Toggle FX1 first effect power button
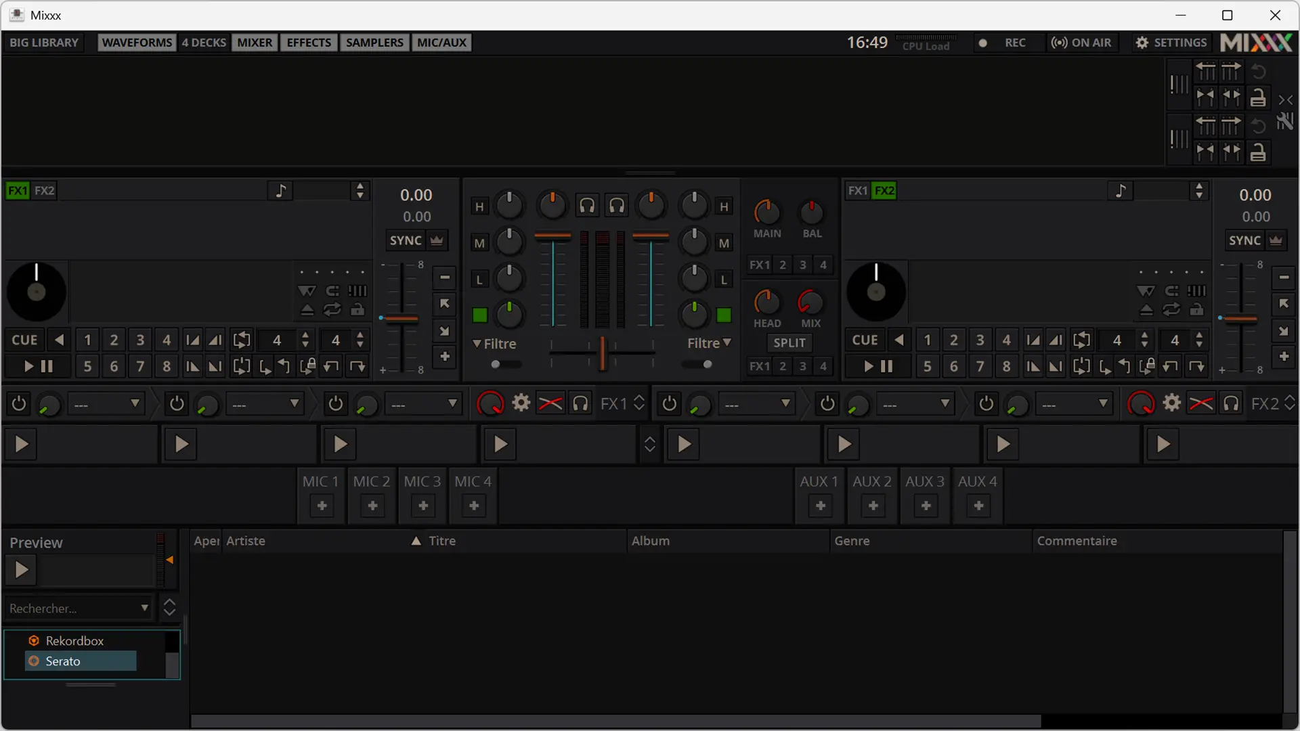 point(18,404)
